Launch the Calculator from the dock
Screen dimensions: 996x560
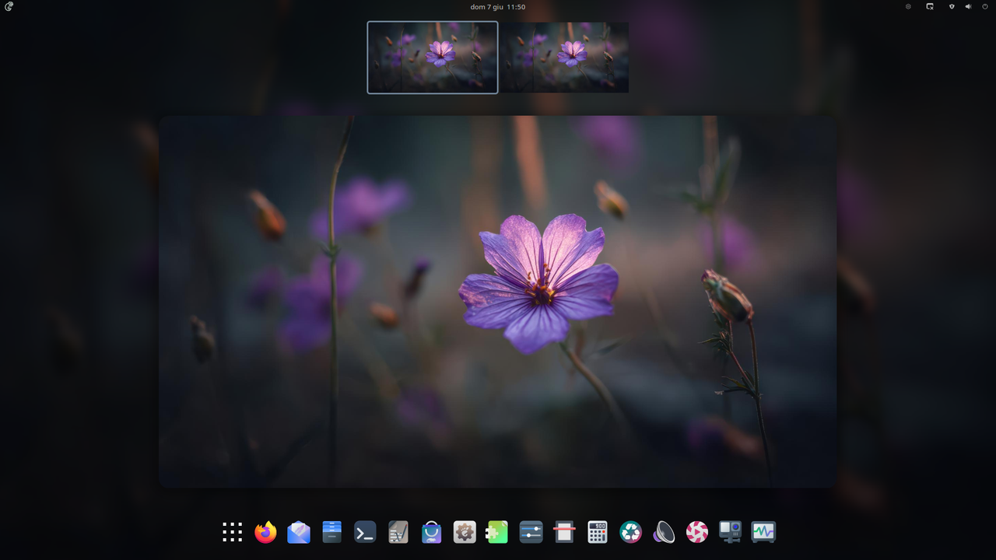point(598,532)
